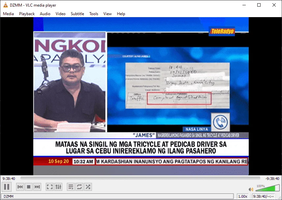The height and width of the screenshot is (200, 282).
Task: Open the View menu
Action: point(107,14)
